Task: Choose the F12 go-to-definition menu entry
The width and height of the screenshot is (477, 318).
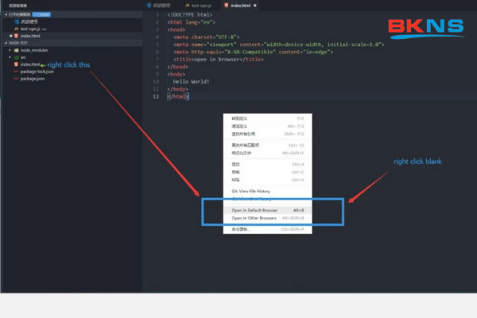Action: pyautogui.click(x=268, y=118)
